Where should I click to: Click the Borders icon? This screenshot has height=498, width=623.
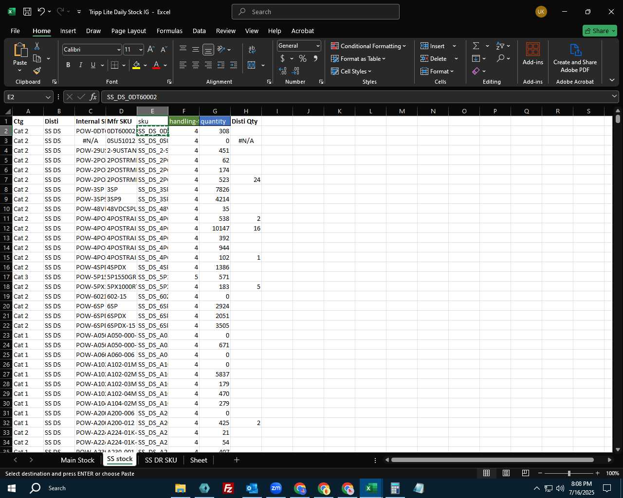pos(114,65)
